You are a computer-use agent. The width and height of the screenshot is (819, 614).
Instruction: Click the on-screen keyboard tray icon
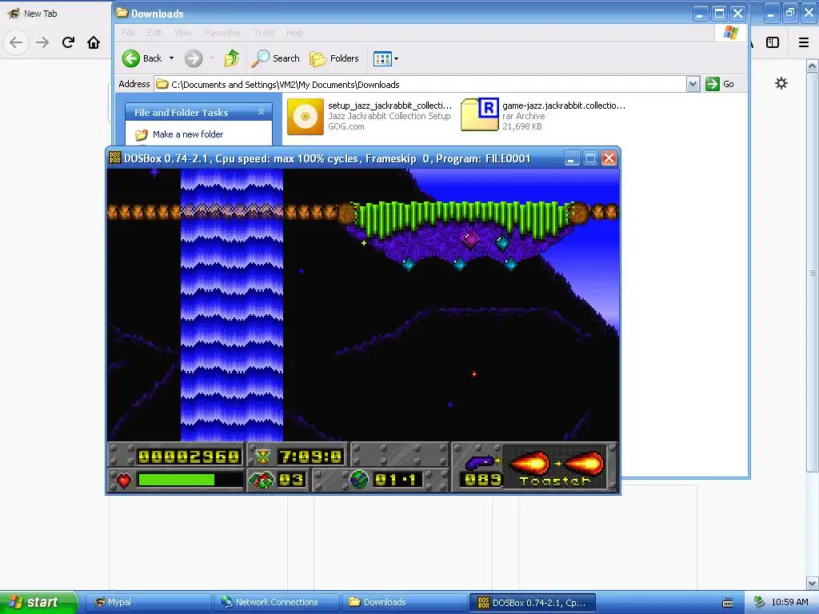click(728, 603)
